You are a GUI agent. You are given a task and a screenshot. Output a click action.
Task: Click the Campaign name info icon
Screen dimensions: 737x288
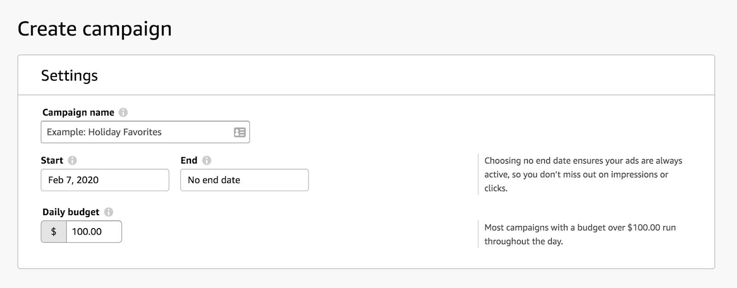point(123,112)
